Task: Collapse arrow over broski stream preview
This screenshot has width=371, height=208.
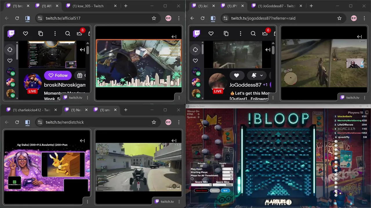Action: point(82,50)
